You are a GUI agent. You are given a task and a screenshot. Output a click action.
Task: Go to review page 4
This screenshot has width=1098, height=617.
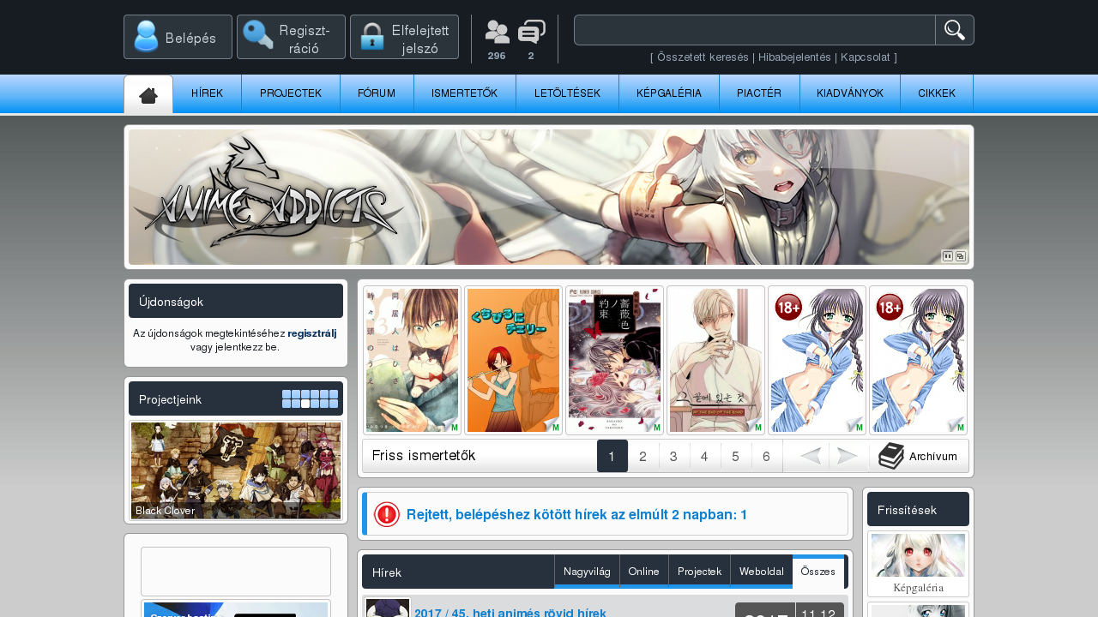[705, 456]
